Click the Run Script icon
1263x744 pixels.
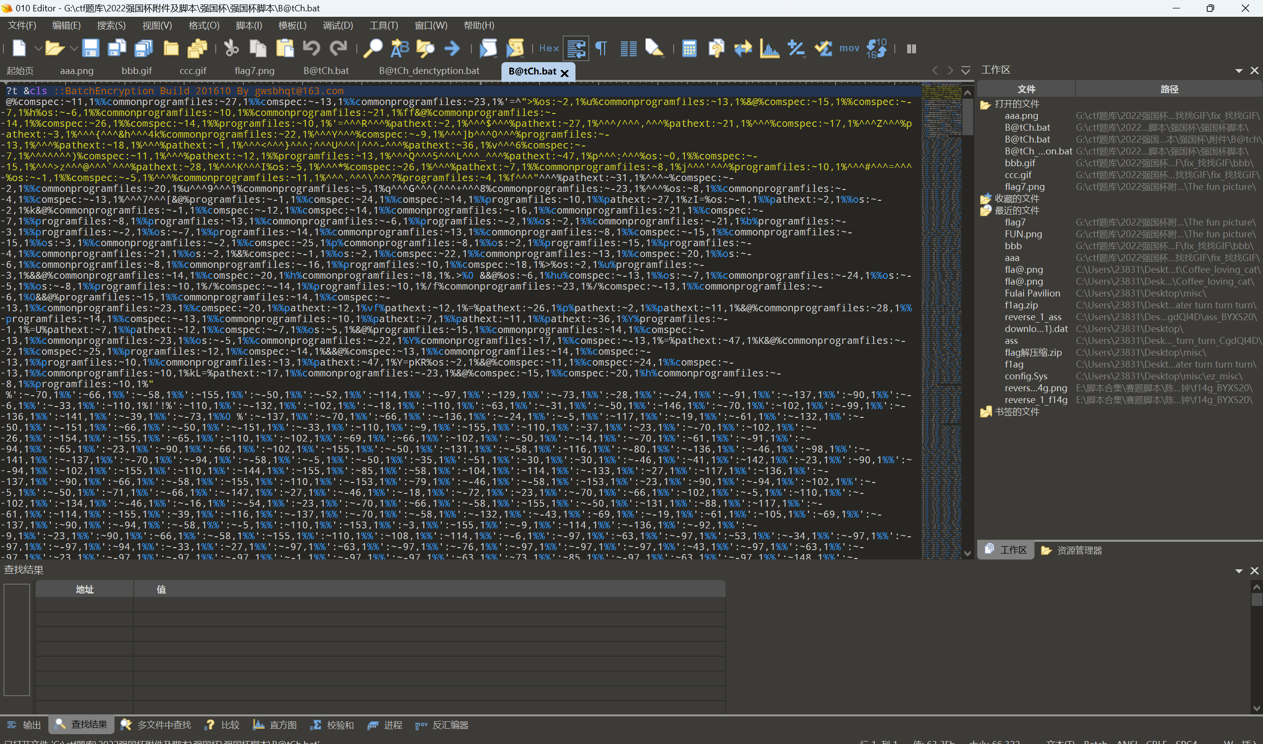pyautogui.click(x=488, y=48)
